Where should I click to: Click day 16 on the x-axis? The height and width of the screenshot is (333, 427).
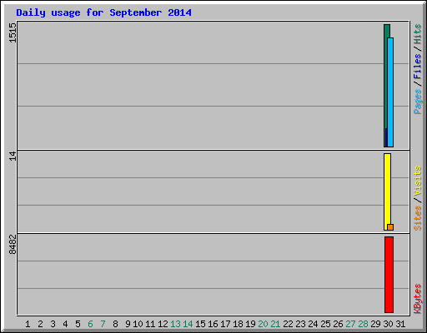(213, 324)
